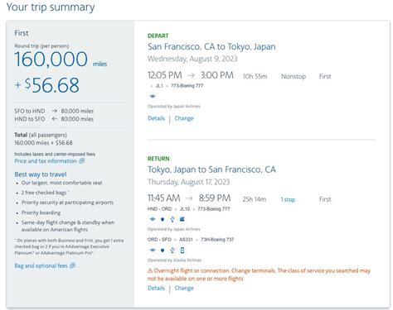Click power outlet icon on HND-ORD segment
Image resolution: width=393 pixels, height=310 pixels.
click(x=163, y=219)
